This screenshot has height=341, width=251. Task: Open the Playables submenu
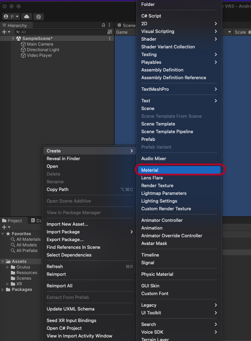[x=179, y=62]
